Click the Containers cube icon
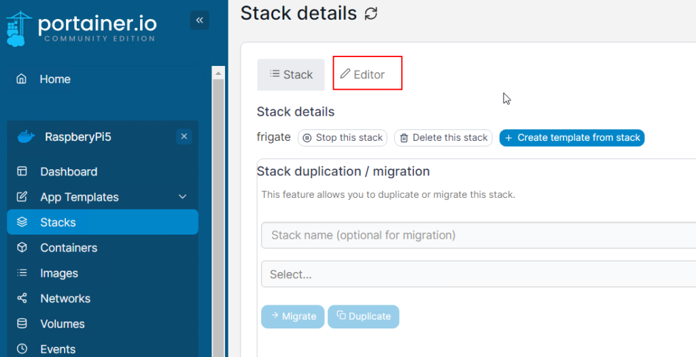 [22, 248]
